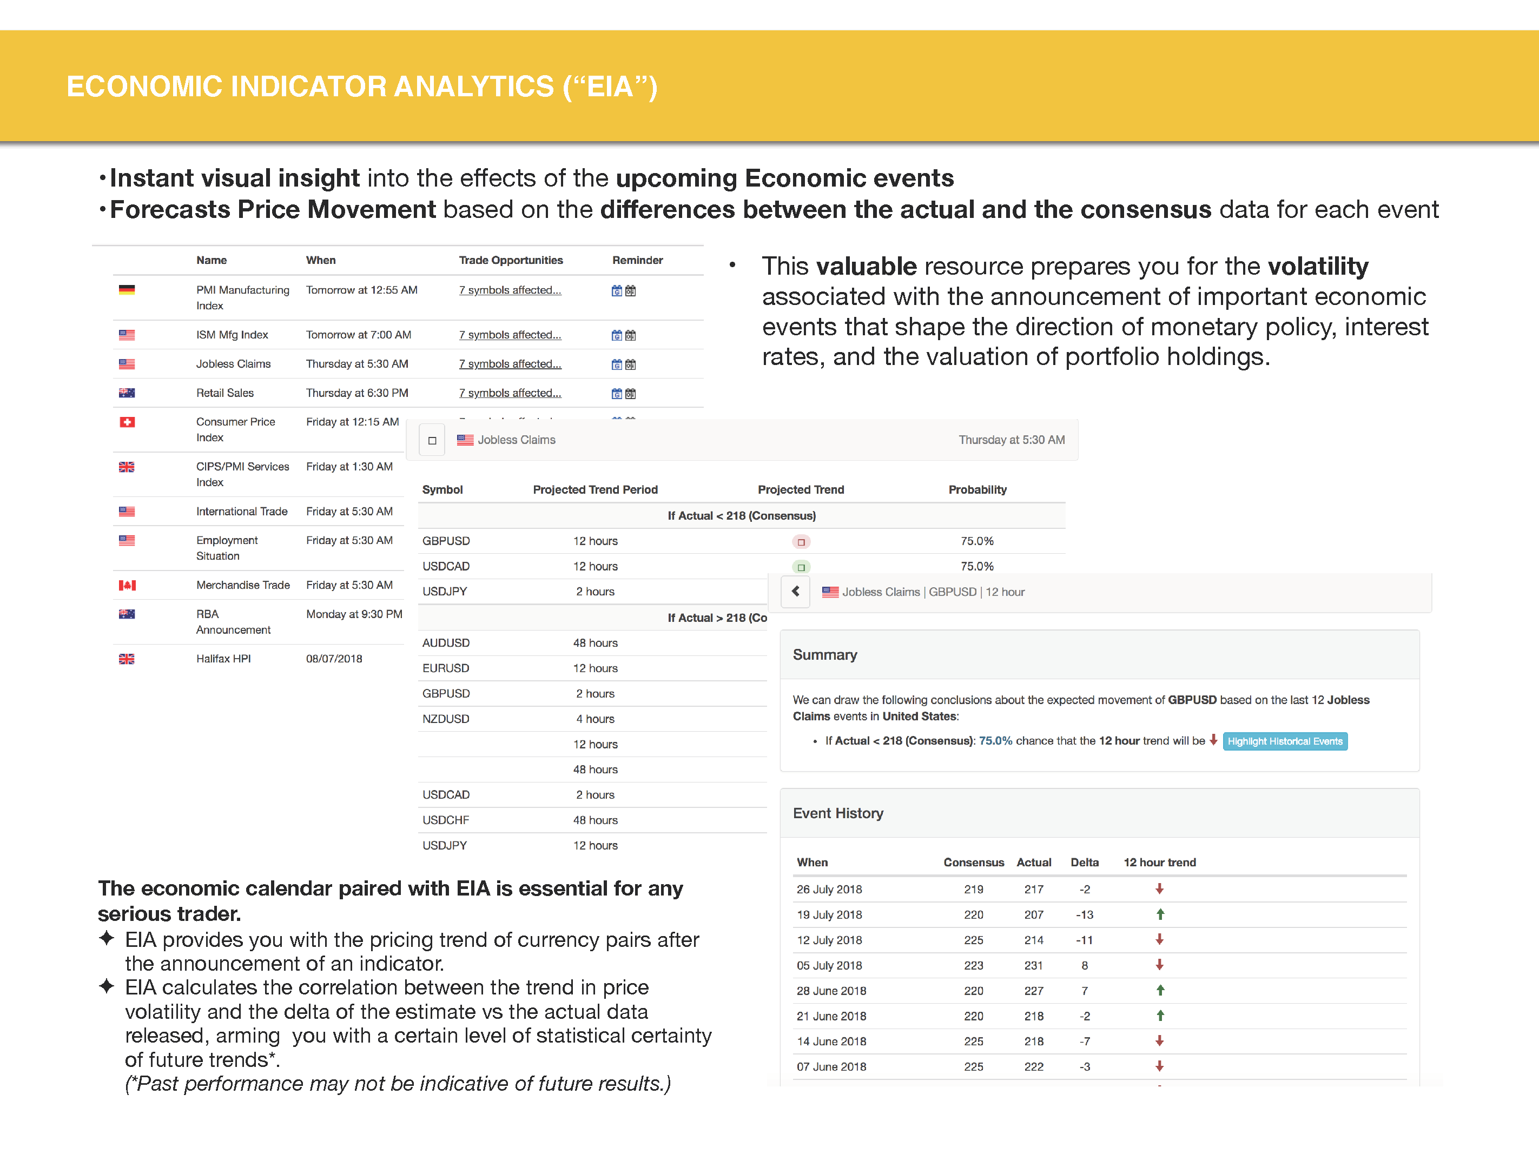Click the up arrow for 19 July 2018
Screen dimensions: 1539x1154
coord(1160,914)
